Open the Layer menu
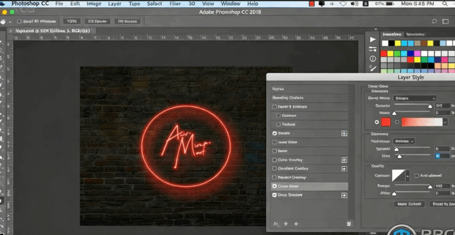The image size is (455, 235). [114, 4]
